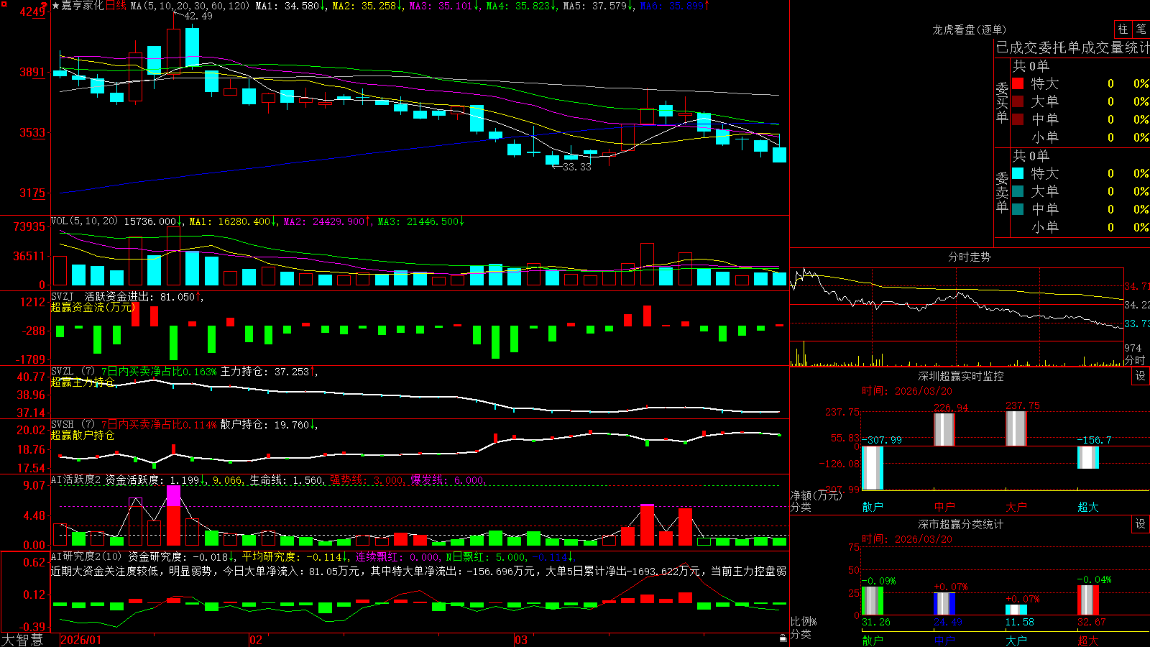1150x647 pixels.
Task: Switch to 柱 bar view
Action: point(1123,29)
